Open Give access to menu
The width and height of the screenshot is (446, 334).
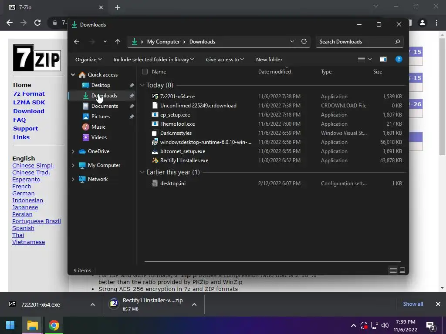225,59
